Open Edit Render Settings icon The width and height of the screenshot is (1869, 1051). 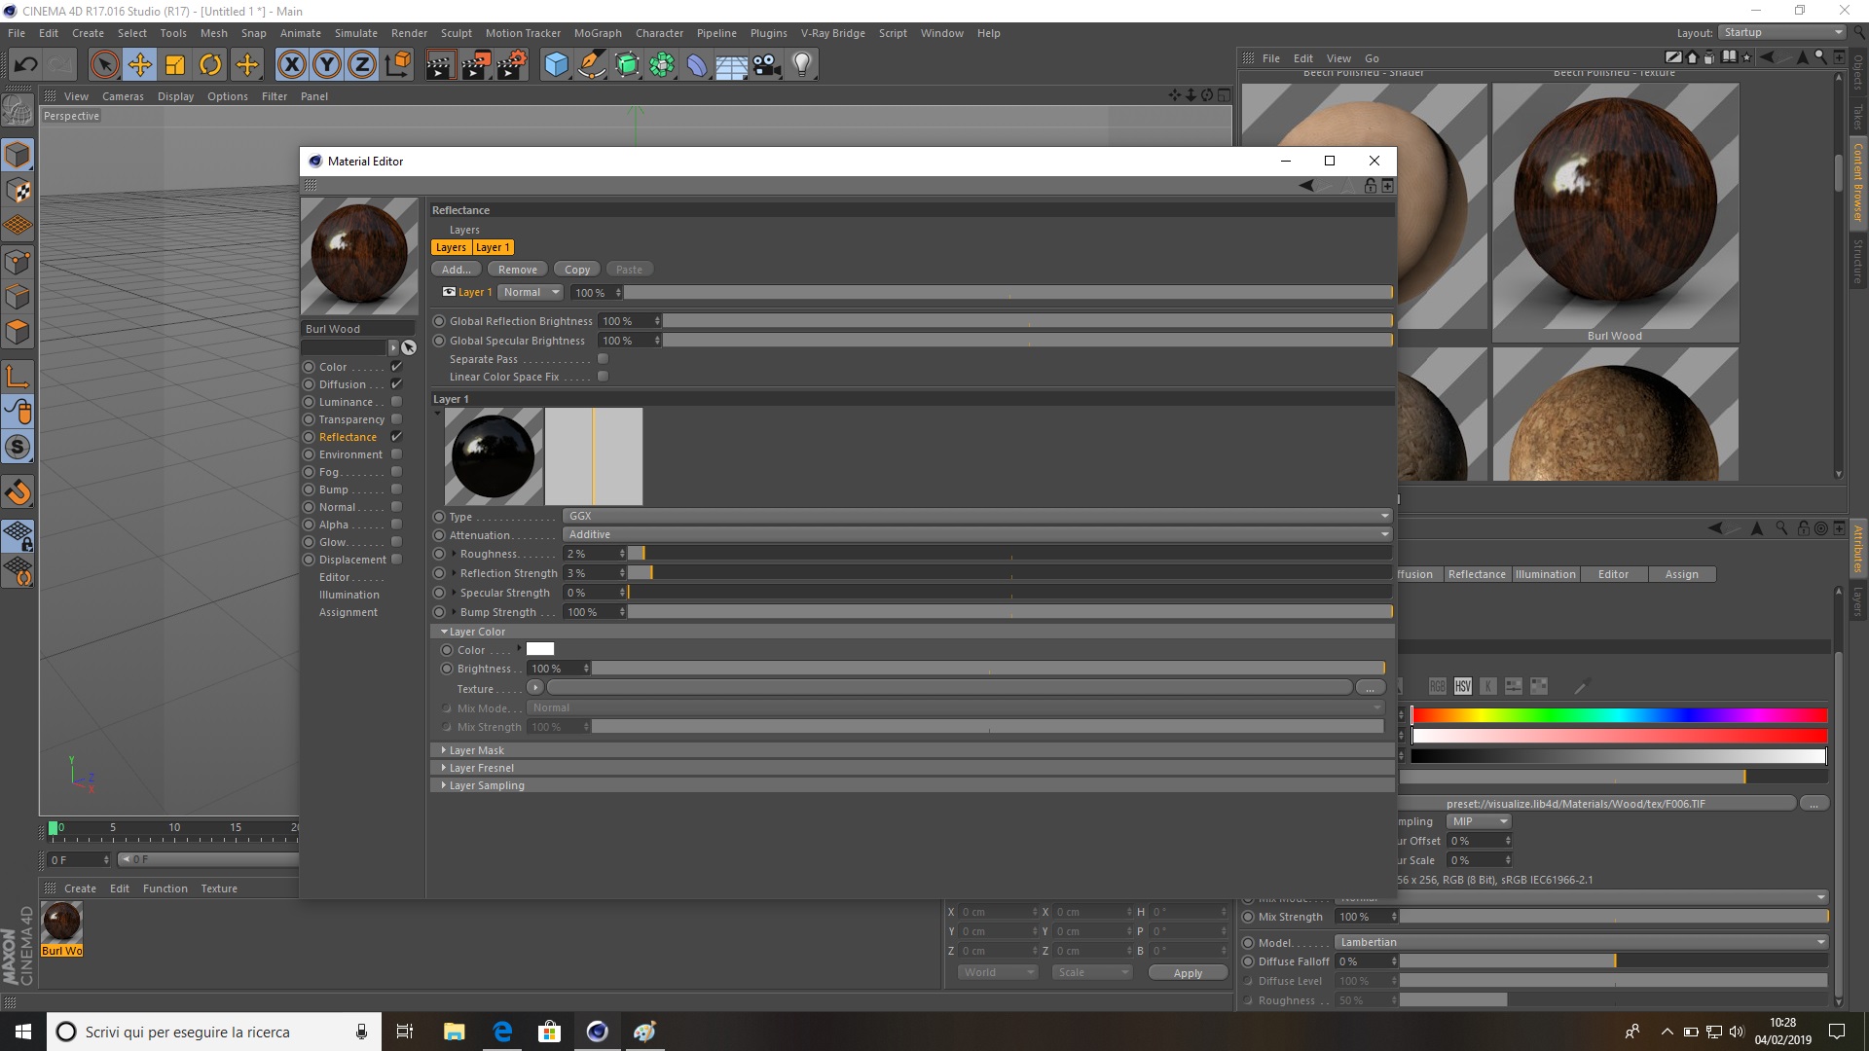click(x=511, y=65)
